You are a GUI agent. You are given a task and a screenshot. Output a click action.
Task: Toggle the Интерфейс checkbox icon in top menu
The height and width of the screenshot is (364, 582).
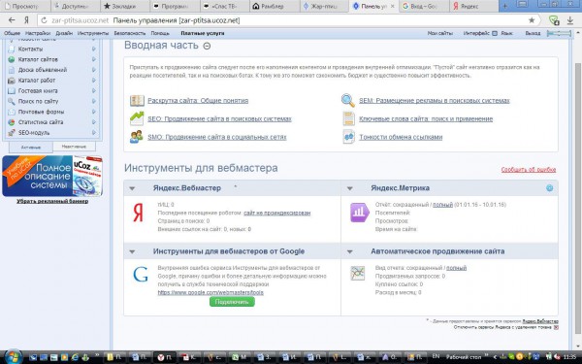point(495,33)
